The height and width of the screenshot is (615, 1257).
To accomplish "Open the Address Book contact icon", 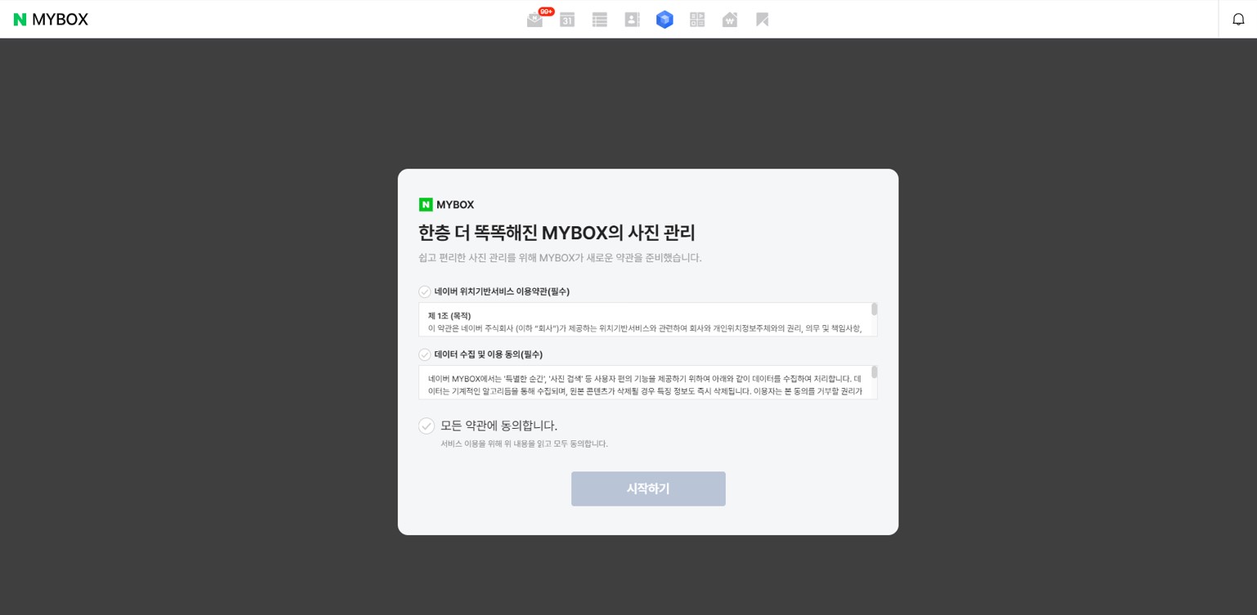I will pos(632,20).
